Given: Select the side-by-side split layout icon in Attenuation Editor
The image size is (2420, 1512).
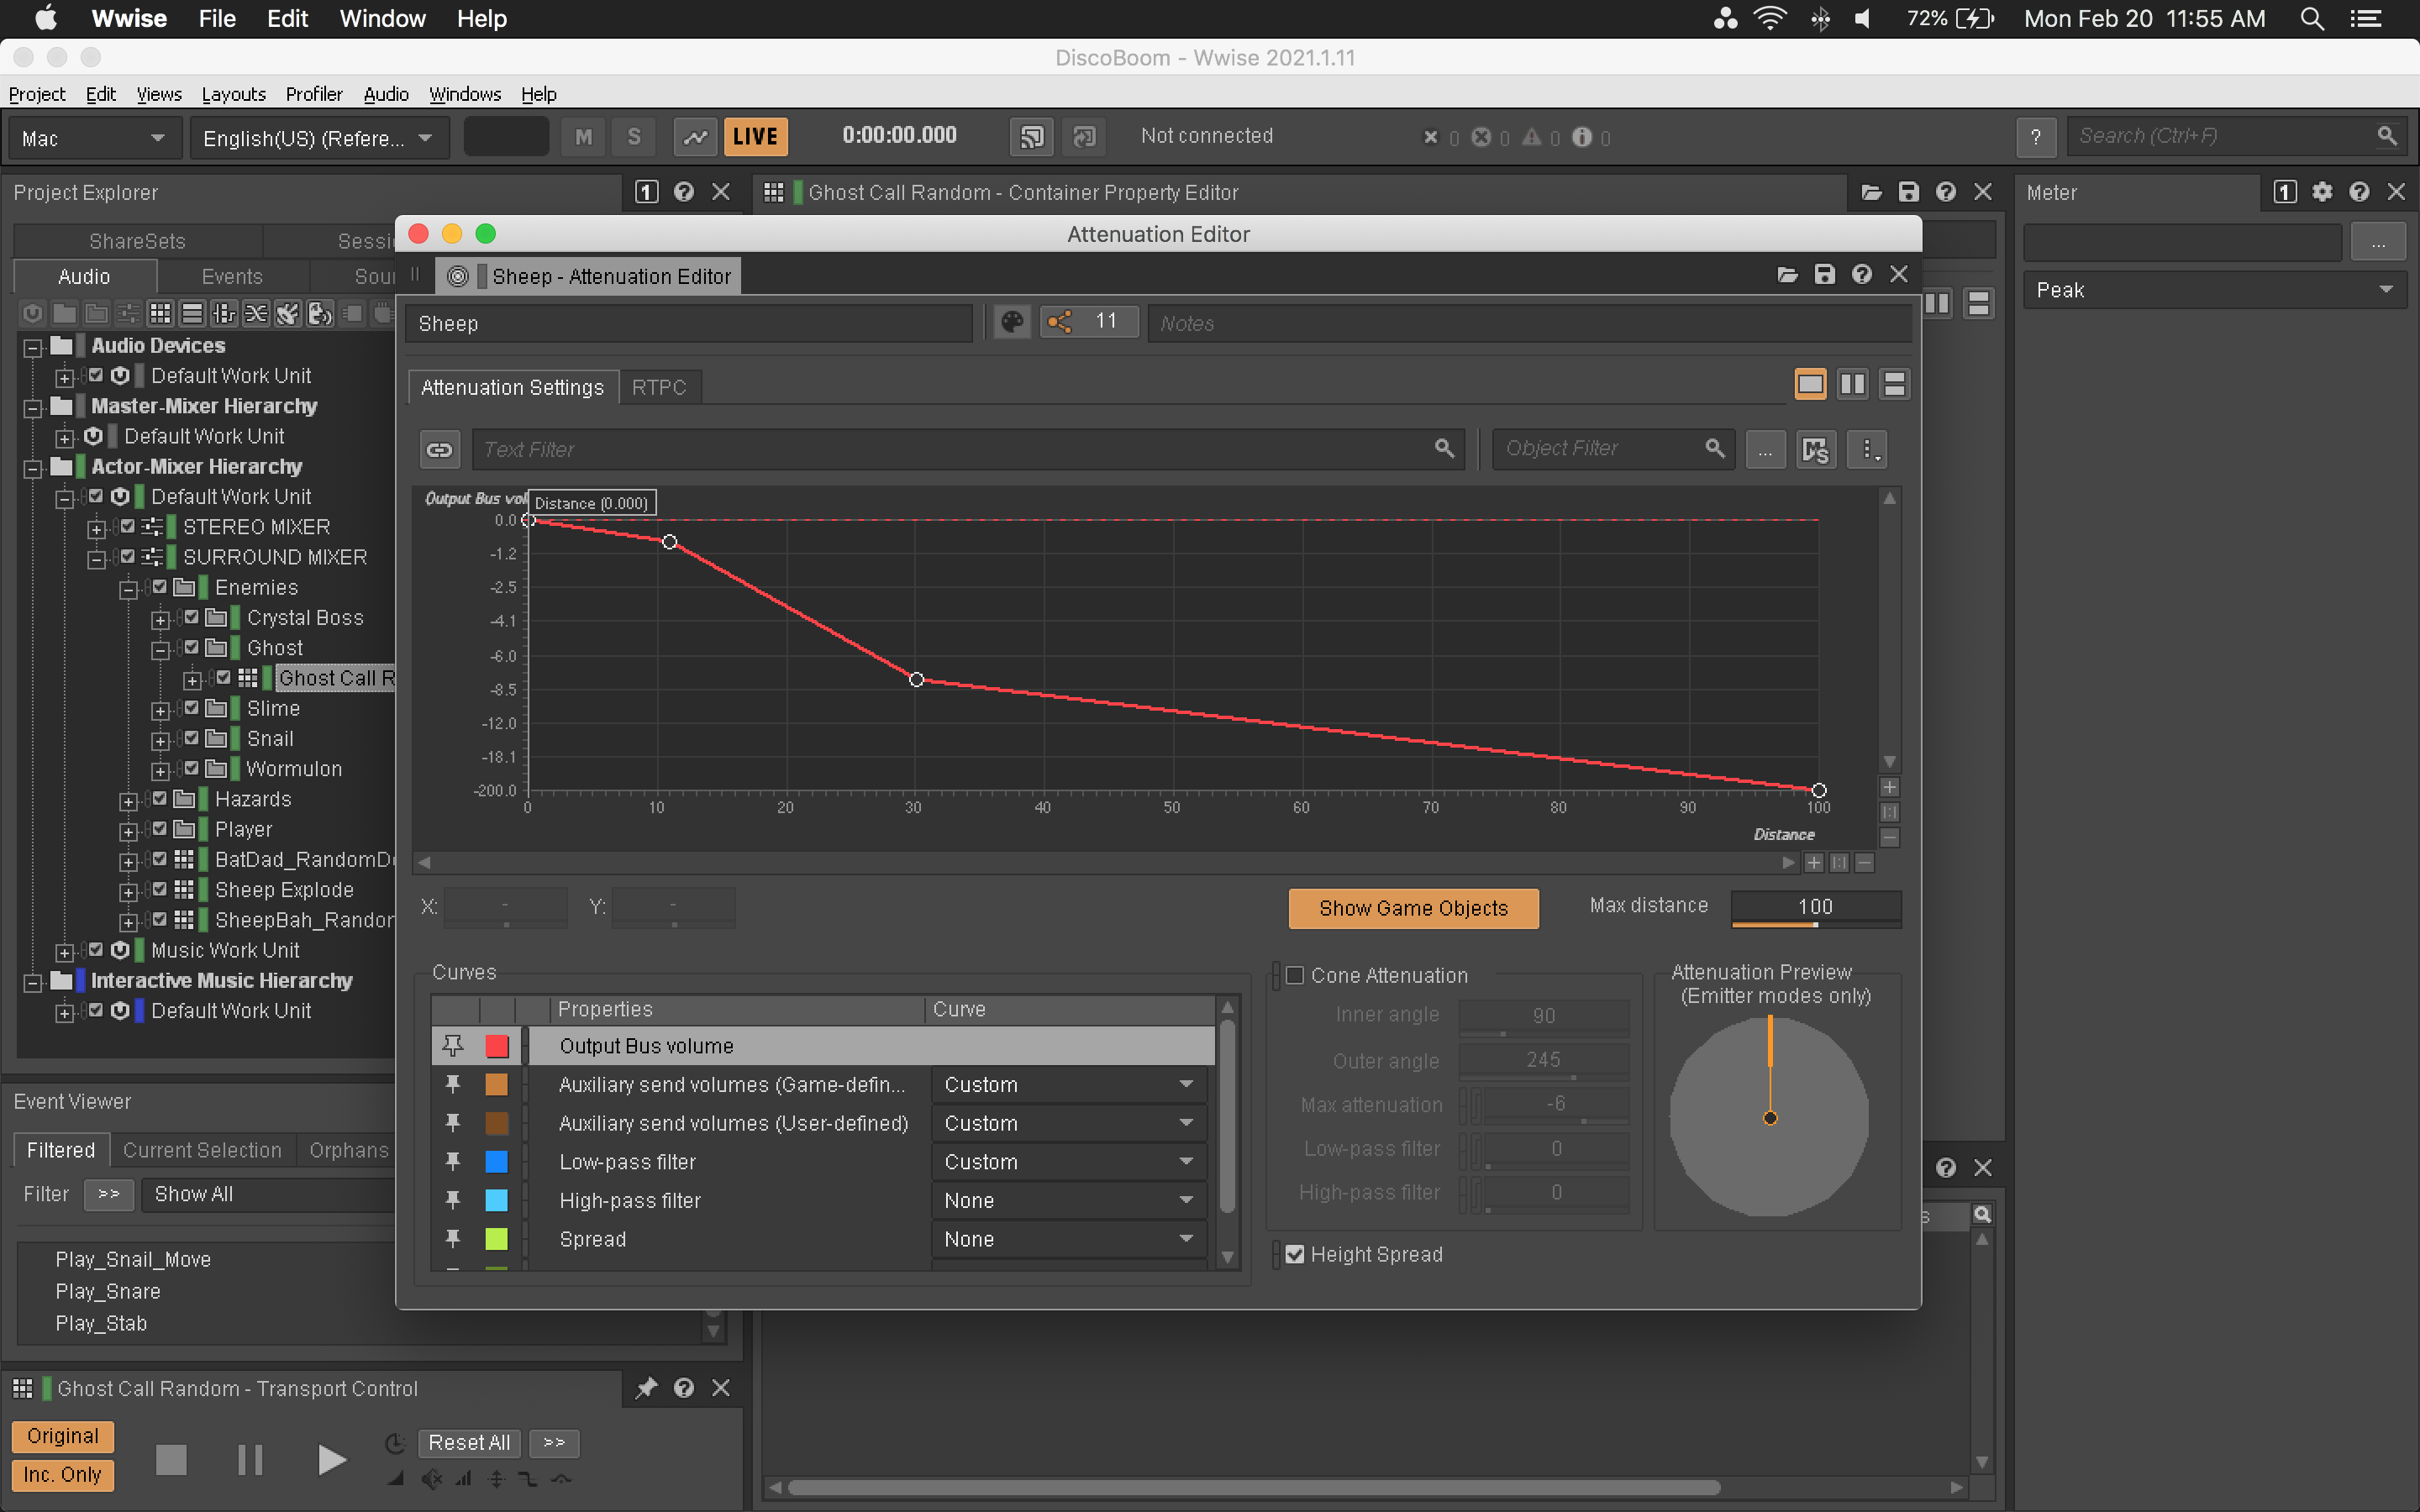Looking at the screenshot, I should [x=1852, y=384].
